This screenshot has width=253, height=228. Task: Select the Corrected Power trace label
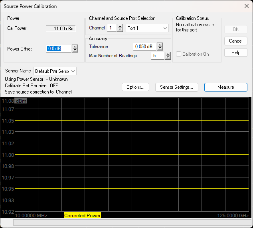[82, 215]
